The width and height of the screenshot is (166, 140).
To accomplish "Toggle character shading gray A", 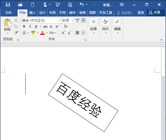I will coord(77,33).
